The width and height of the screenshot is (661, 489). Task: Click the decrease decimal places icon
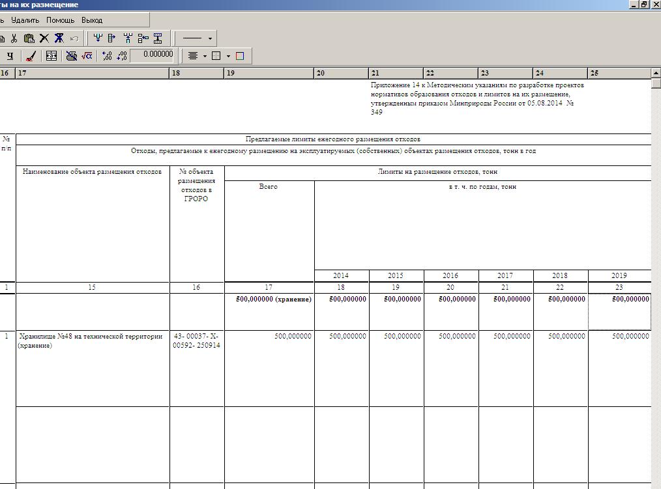tap(121, 56)
